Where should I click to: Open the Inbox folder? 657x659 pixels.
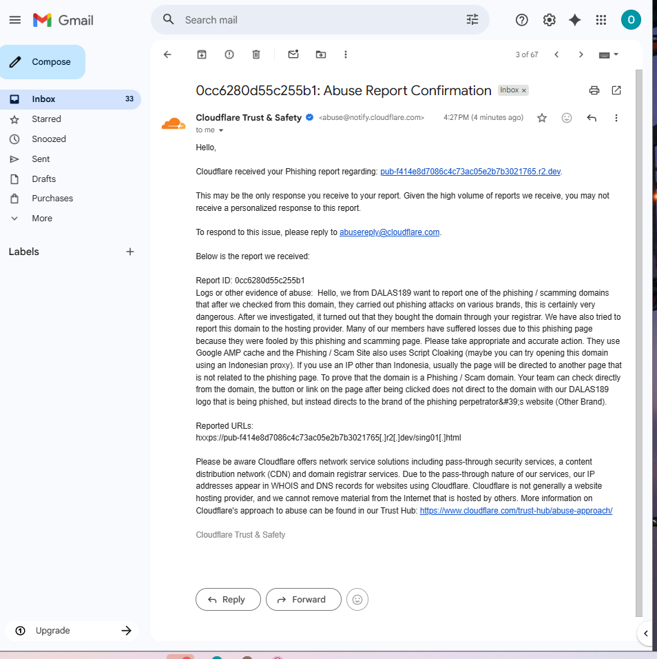coord(70,99)
